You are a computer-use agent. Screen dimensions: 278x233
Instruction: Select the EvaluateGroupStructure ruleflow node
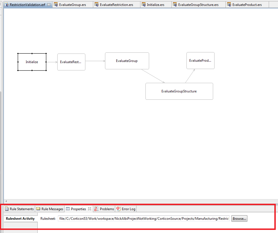(179, 91)
